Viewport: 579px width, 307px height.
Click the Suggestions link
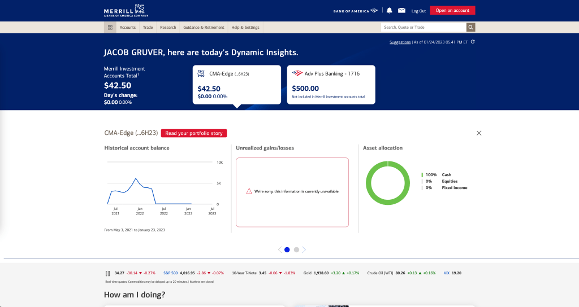(x=400, y=42)
